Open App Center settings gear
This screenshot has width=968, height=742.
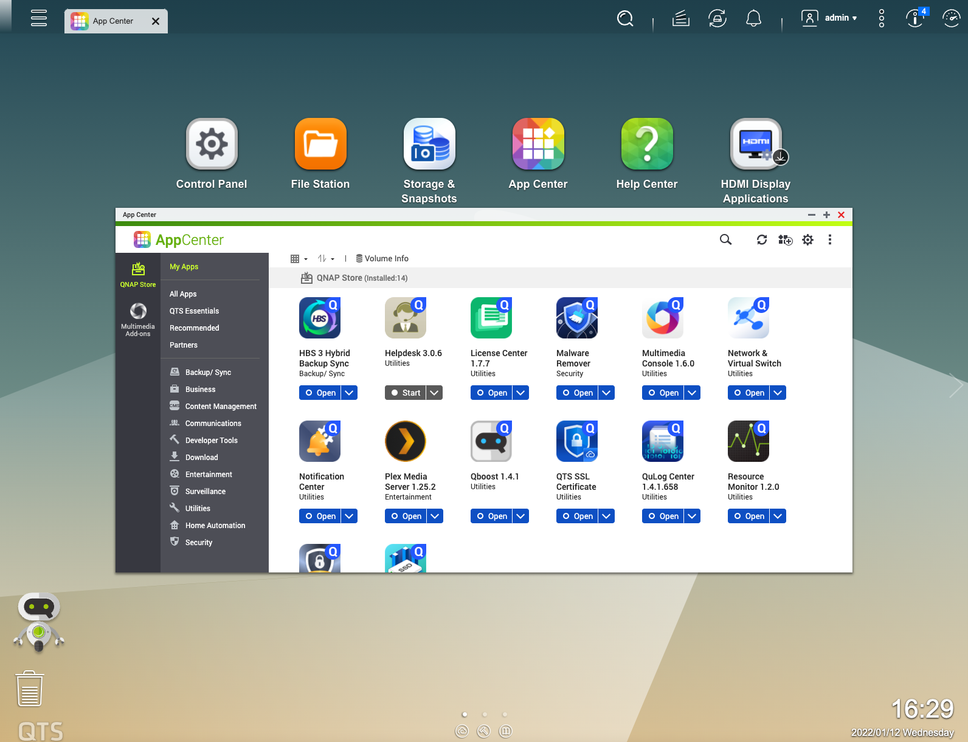807,239
